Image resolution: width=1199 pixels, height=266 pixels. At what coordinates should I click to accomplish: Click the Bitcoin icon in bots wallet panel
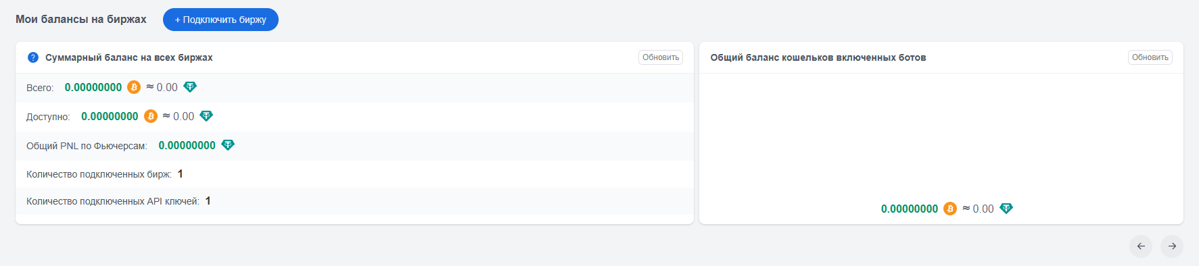pyautogui.click(x=950, y=209)
